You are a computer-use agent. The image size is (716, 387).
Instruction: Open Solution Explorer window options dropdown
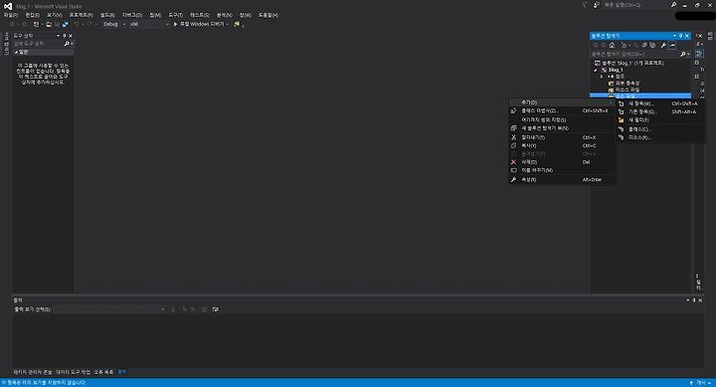click(674, 36)
